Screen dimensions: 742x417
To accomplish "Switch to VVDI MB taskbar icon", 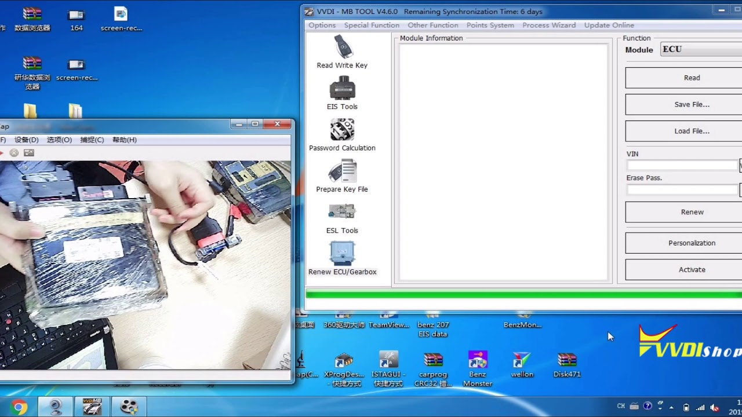I will [x=92, y=407].
